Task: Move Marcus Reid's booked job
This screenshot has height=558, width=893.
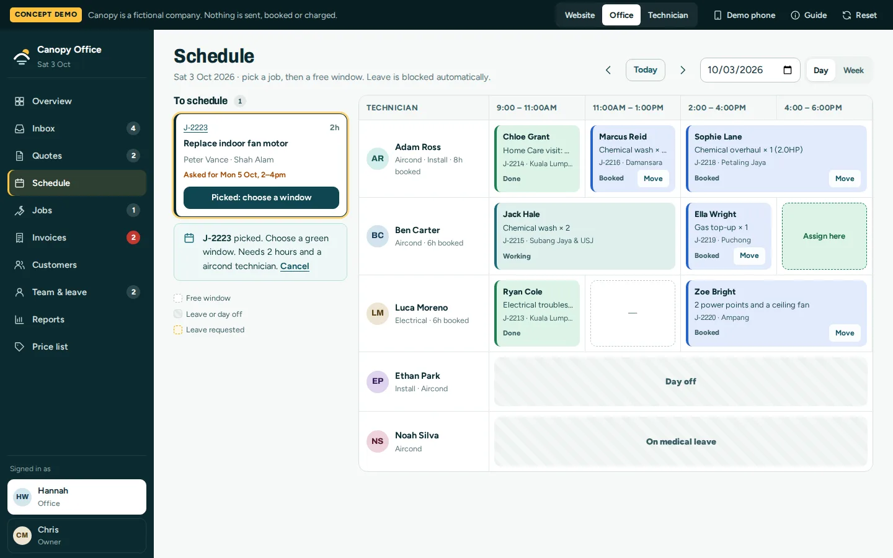Action: tap(653, 179)
